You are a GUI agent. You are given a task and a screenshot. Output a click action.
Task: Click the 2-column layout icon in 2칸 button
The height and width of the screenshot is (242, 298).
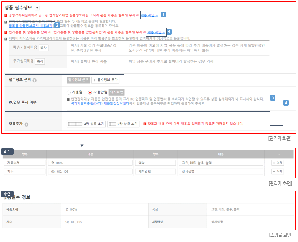pos(112,124)
